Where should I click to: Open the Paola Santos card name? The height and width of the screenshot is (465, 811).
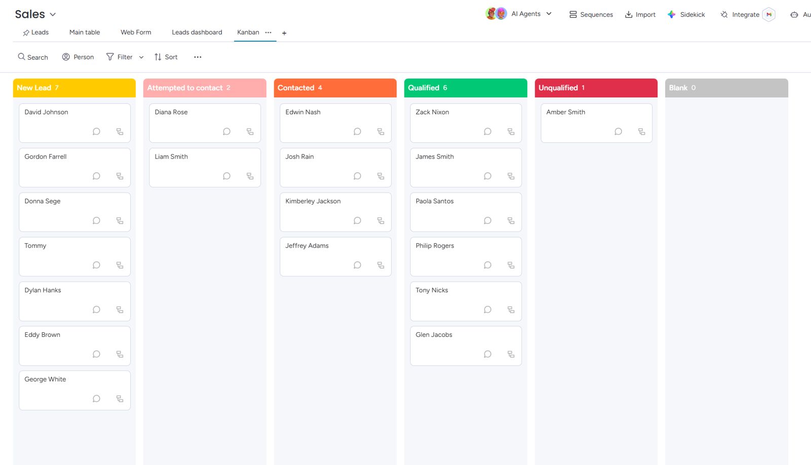tap(434, 202)
